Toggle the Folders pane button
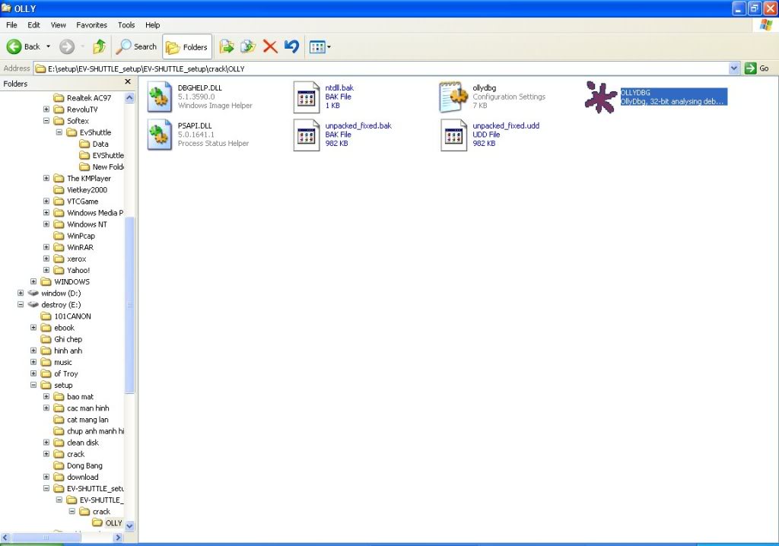779x546 pixels. pyautogui.click(x=187, y=46)
